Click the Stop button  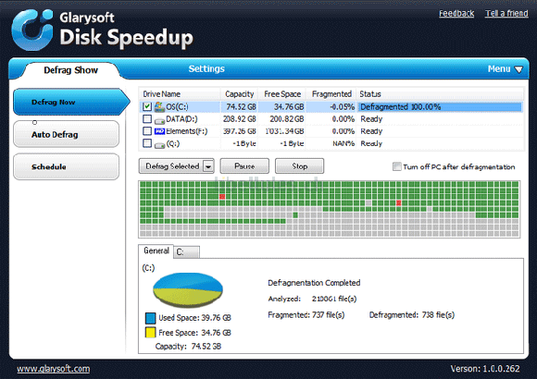click(x=299, y=166)
